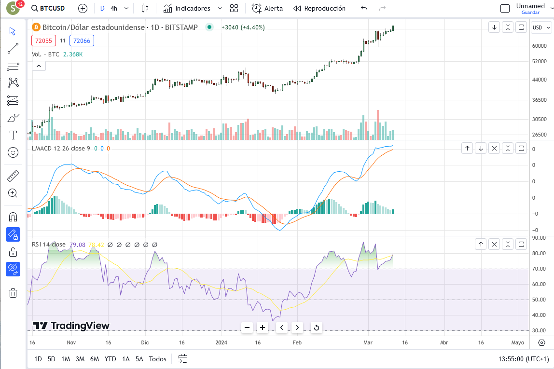Select the 3M date range

coord(80,359)
